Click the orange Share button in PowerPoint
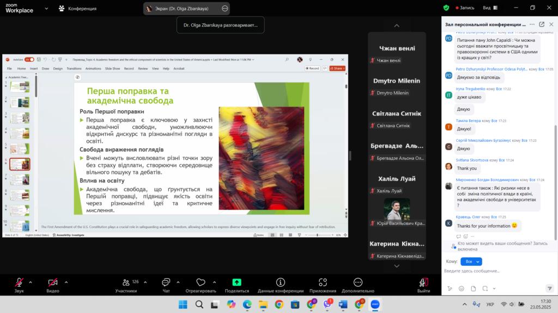Image resolution: width=558 pixels, height=313 pixels. [x=337, y=68]
